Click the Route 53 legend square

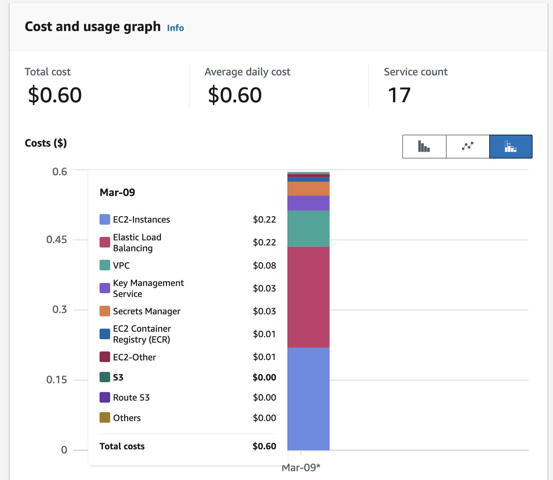[x=104, y=397]
